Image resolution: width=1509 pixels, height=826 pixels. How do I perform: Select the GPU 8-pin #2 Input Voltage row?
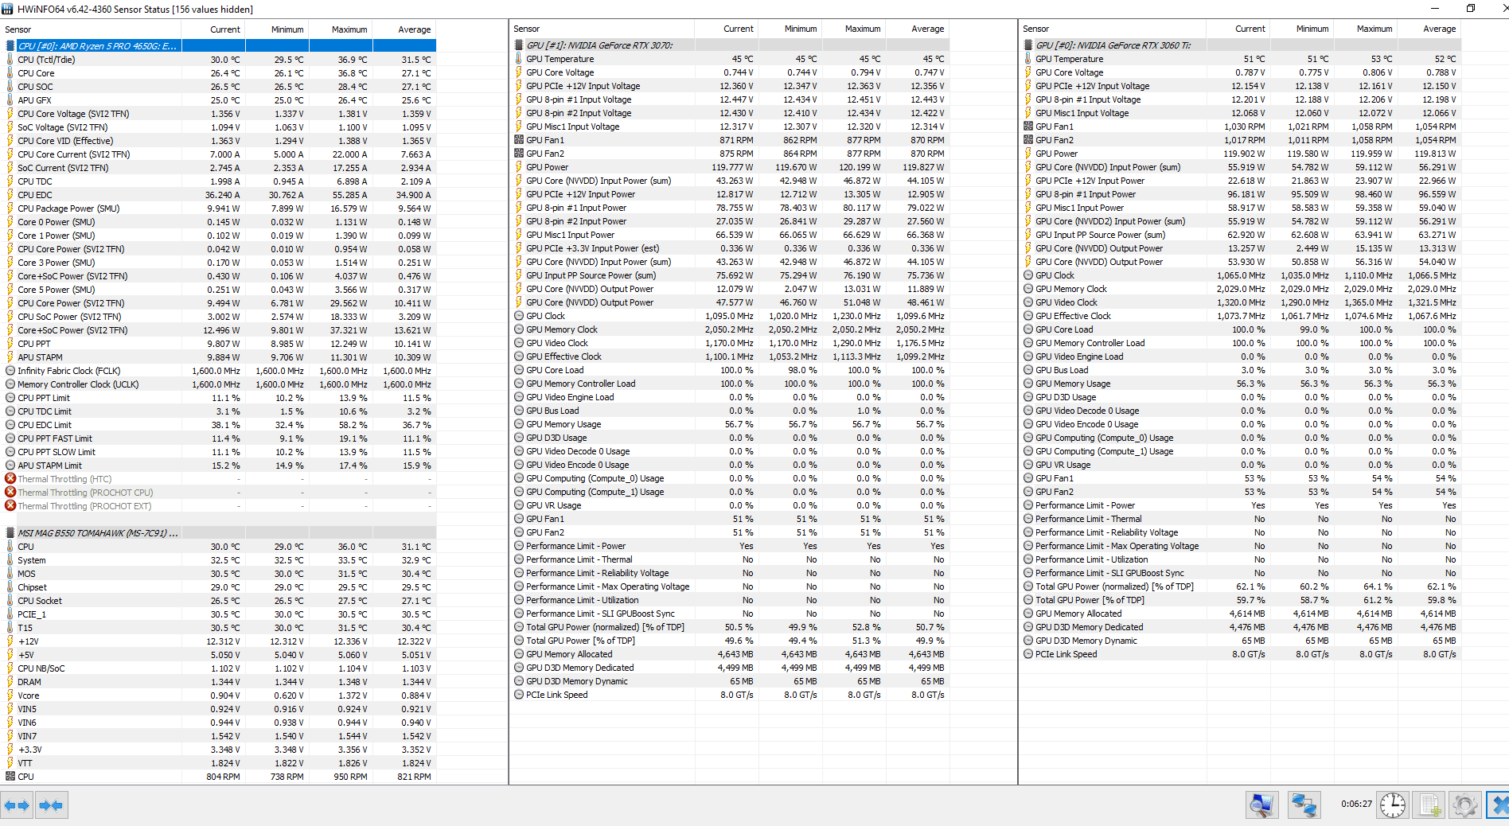[x=730, y=113]
